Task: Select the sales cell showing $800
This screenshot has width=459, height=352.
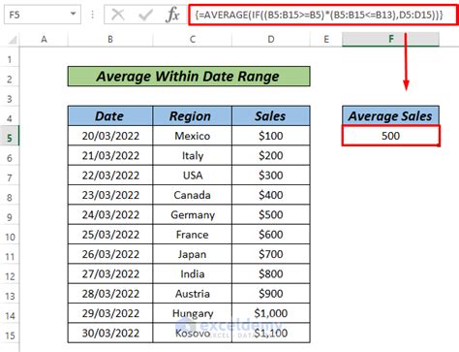Action: coord(271,273)
